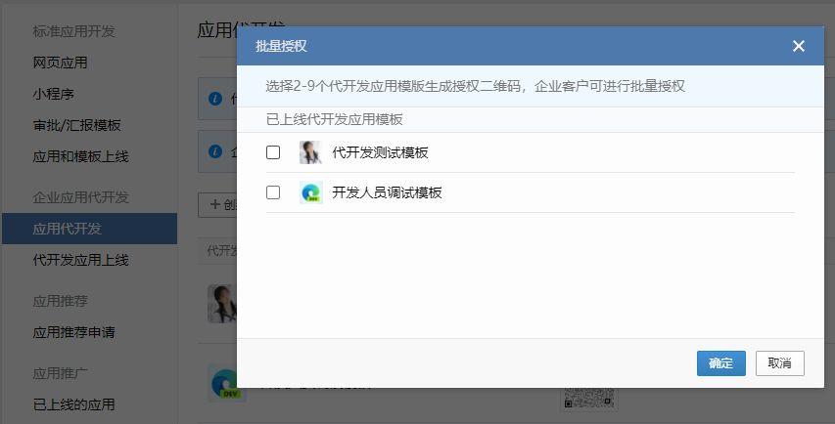This screenshot has height=424, width=835.
Task: Open 网页应用 in the sidebar
Action: pyautogui.click(x=60, y=63)
